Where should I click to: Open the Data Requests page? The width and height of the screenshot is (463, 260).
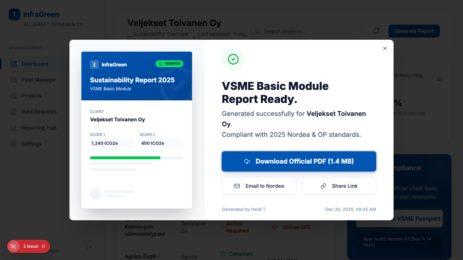point(39,112)
